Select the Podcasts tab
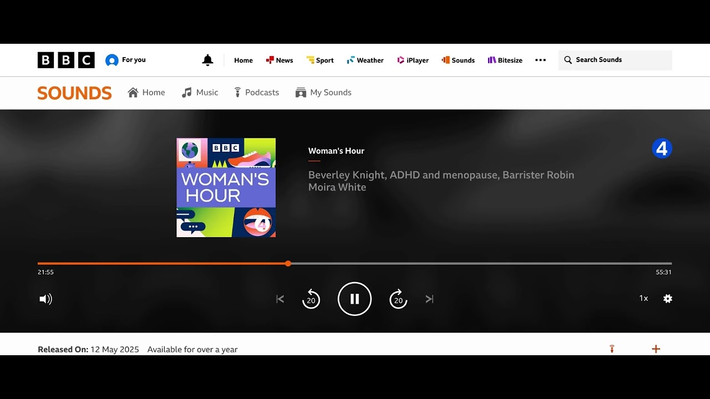Image resolution: width=710 pixels, height=399 pixels. [x=256, y=93]
